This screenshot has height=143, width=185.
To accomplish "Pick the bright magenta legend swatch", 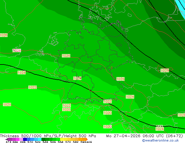I will tap(18, 139).
